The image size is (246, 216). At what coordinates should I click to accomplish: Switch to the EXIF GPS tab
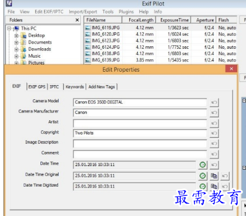pyautogui.click(x=37, y=87)
